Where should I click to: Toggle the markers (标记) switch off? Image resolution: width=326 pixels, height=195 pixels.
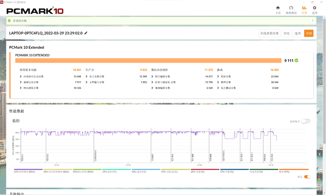pyautogui.click(x=307, y=177)
